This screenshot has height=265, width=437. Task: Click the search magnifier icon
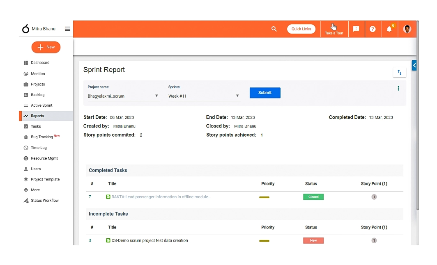tap(274, 29)
